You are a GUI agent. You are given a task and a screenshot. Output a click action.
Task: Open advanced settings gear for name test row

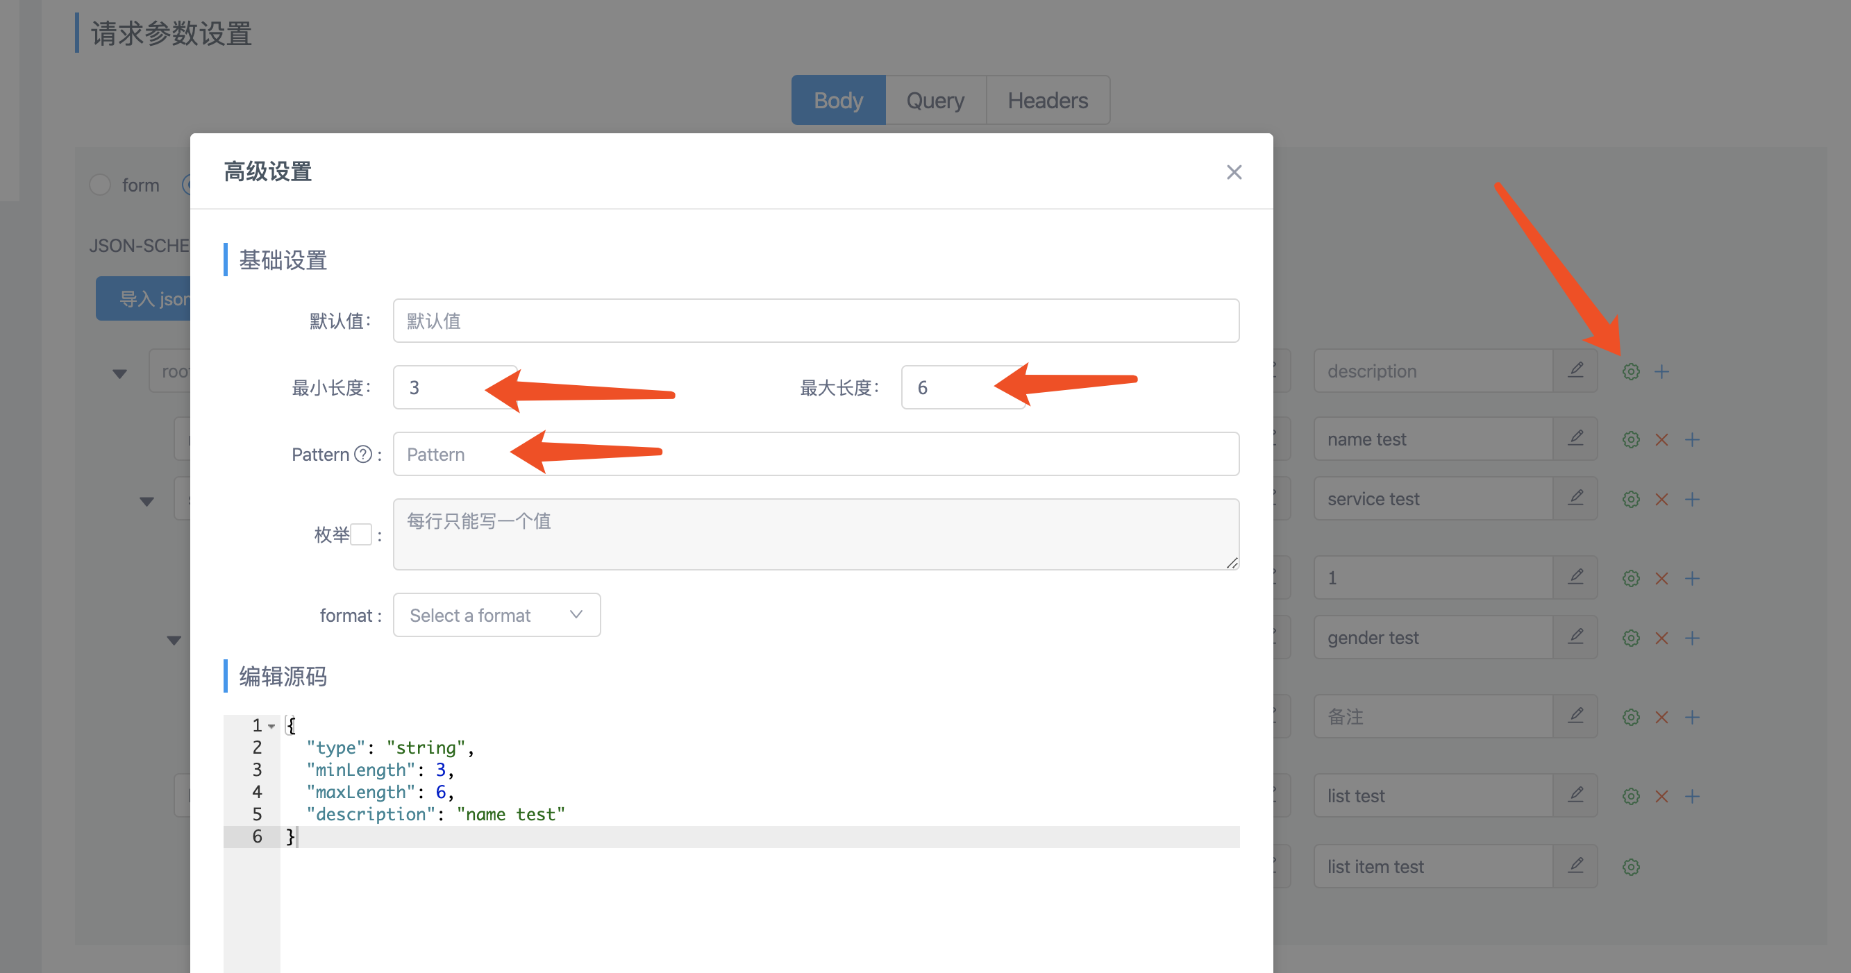tap(1630, 439)
